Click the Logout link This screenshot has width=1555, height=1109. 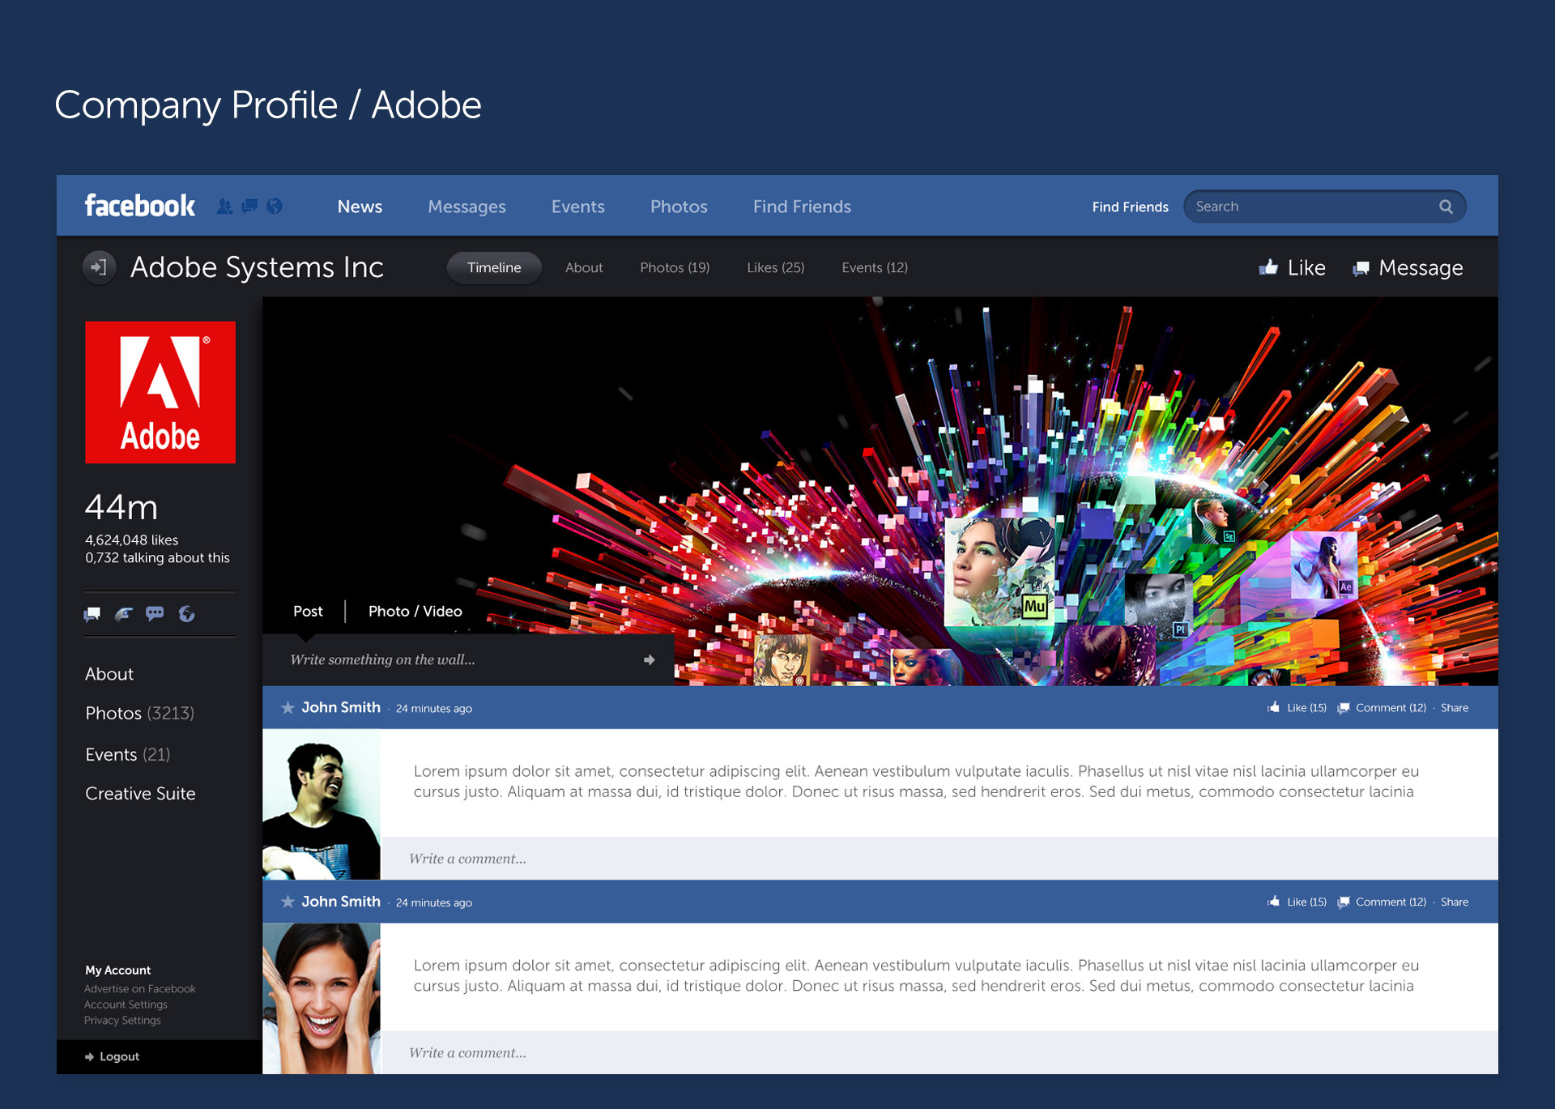coord(118,1057)
